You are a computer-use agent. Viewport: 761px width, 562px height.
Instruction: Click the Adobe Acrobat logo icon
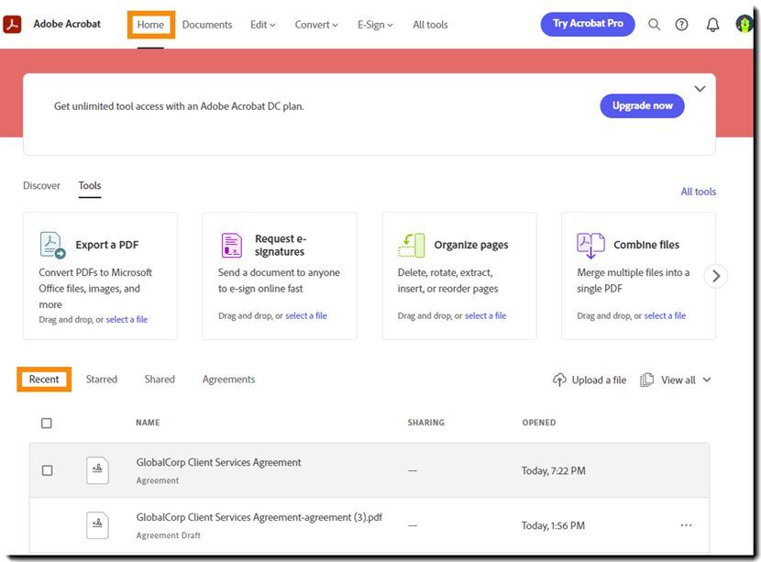pyautogui.click(x=12, y=24)
